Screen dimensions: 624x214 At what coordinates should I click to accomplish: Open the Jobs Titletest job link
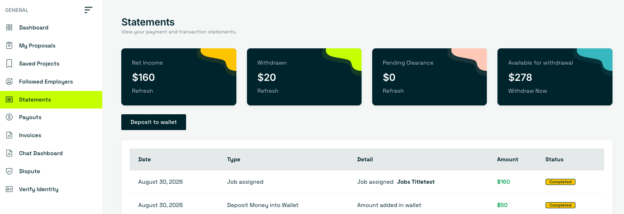click(x=416, y=182)
